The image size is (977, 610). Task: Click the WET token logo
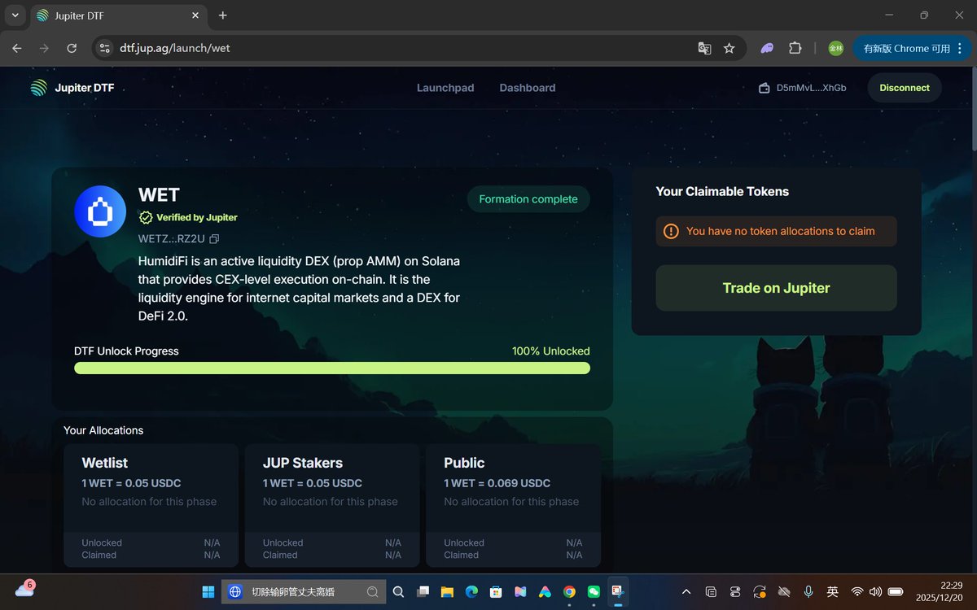pyautogui.click(x=100, y=211)
